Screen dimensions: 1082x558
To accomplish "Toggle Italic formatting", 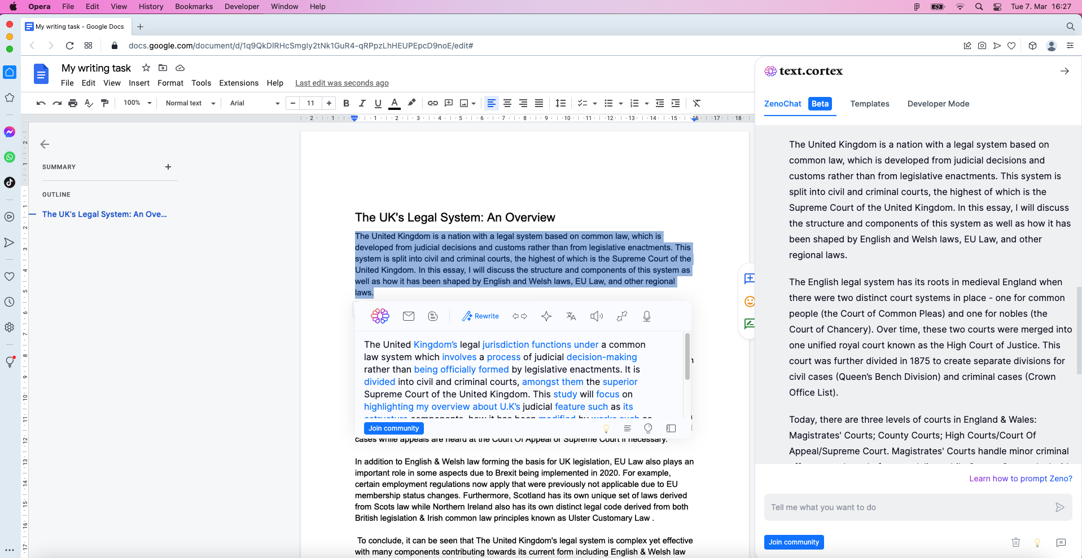I will pyautogui.click(x=362, y=103).
